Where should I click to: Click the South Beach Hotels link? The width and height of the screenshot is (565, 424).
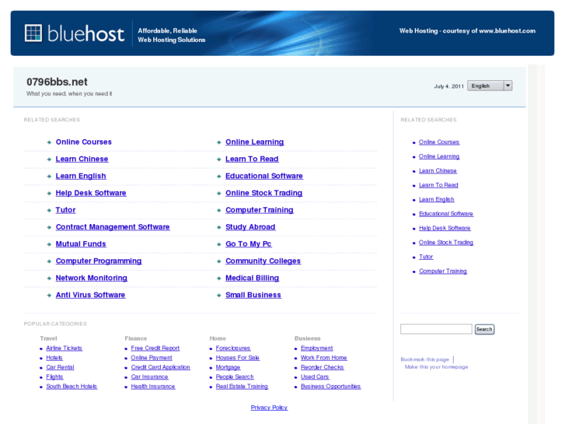tap(71, 387)
